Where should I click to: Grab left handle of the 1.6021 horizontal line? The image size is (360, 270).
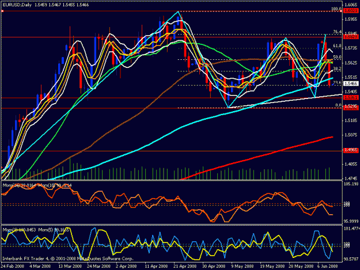[2, 11]
